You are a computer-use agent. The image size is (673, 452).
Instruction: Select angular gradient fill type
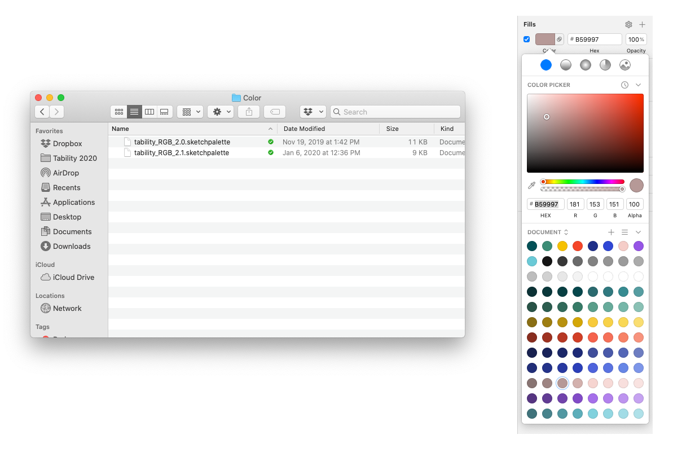point(605,65)
